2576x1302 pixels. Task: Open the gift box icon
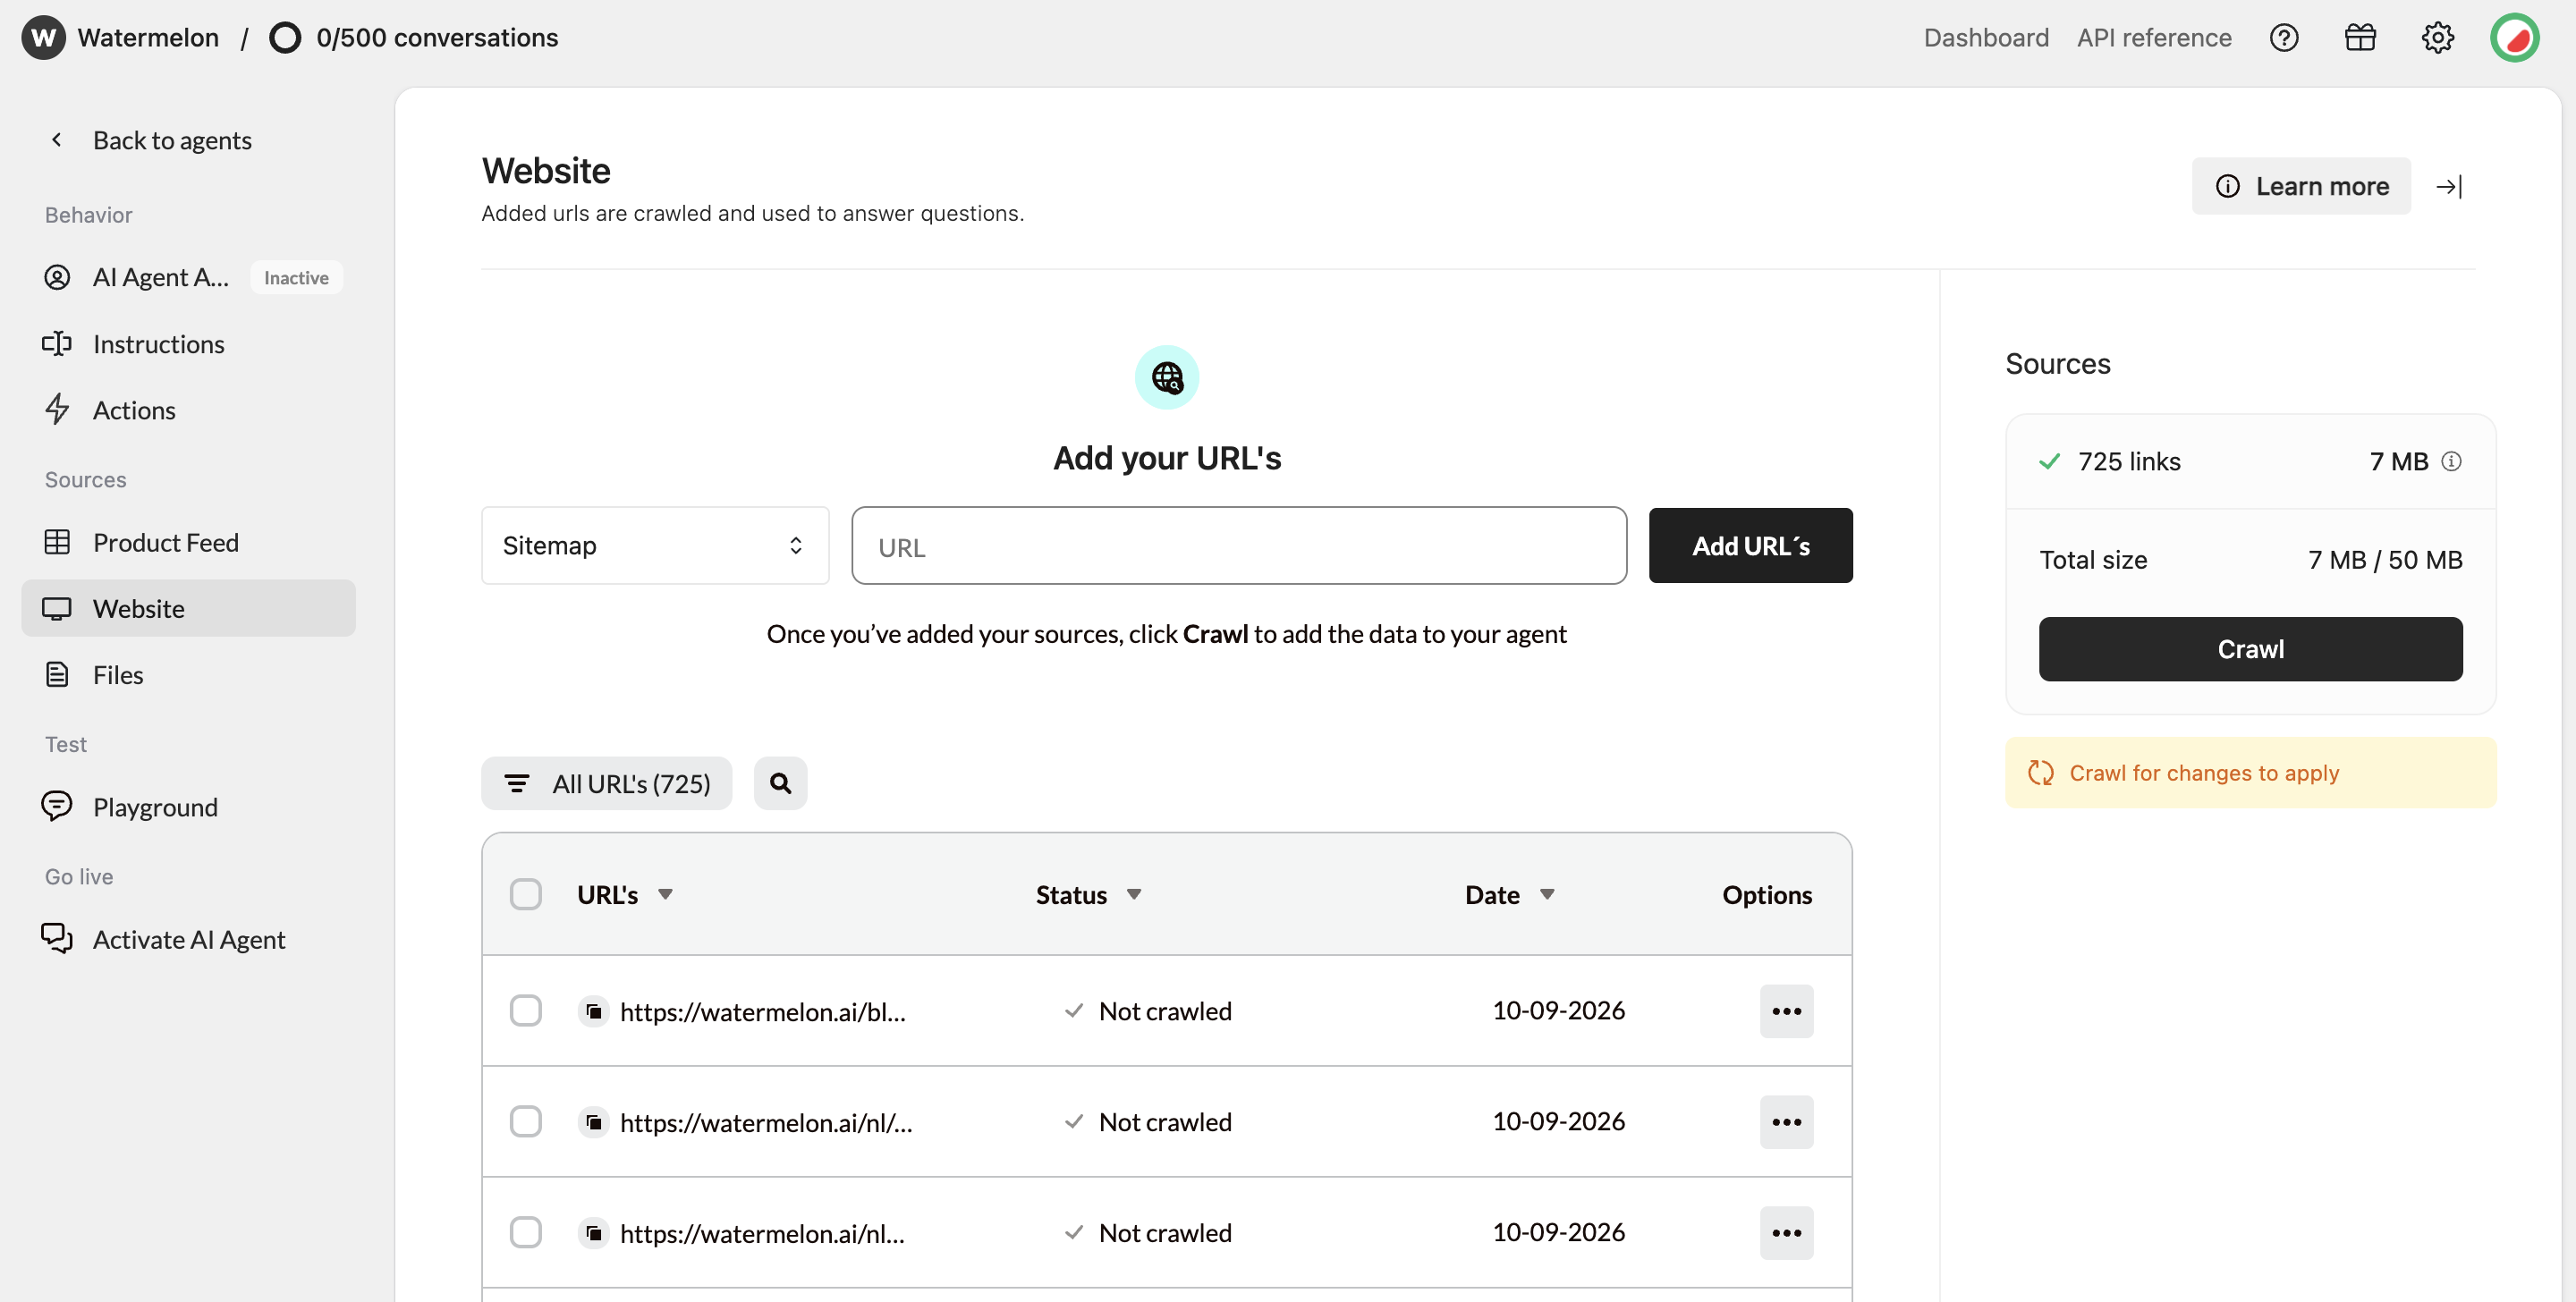pos(2360,38)
